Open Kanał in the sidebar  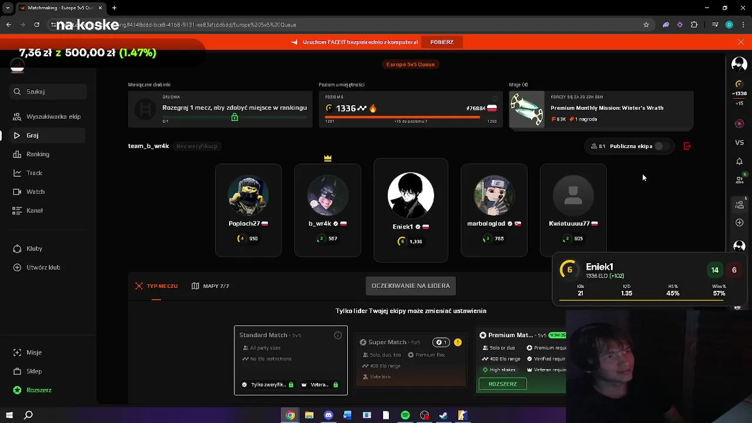[47, 210]
